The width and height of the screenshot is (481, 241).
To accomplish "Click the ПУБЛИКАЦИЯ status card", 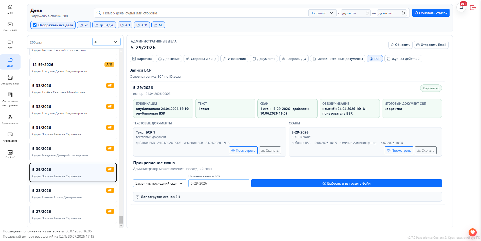I will 163,108.
